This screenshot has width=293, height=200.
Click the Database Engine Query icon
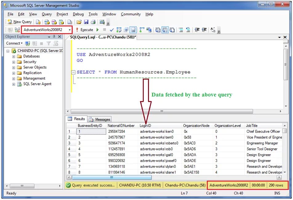coord(38,22)
